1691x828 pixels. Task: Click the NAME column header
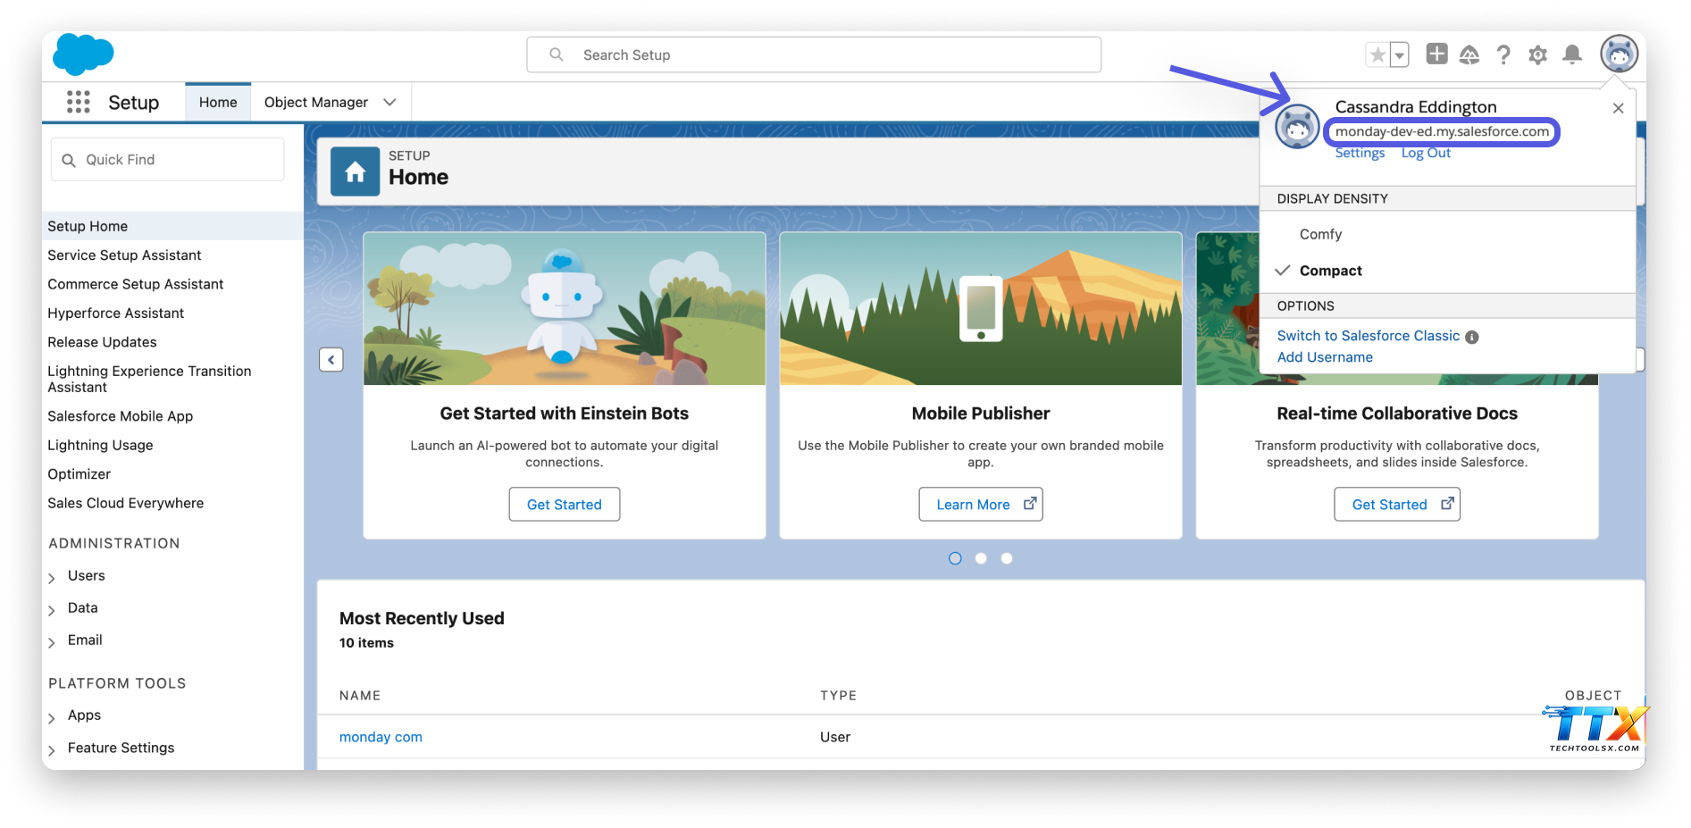point(360,695)
